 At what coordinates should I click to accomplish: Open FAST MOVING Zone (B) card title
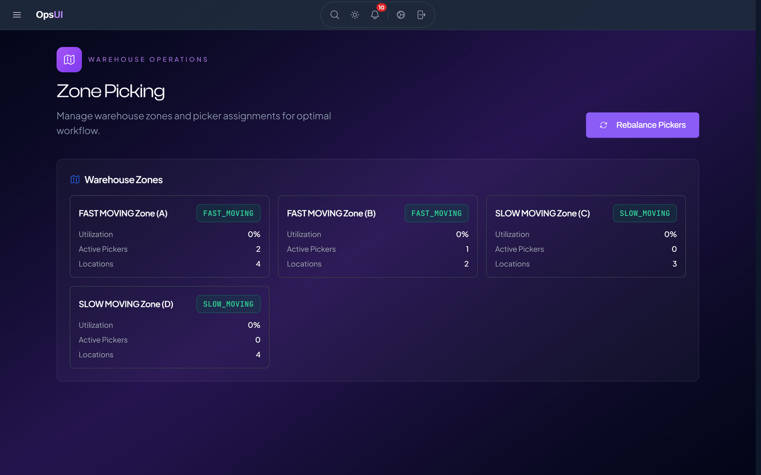click(x=332, y=213)
